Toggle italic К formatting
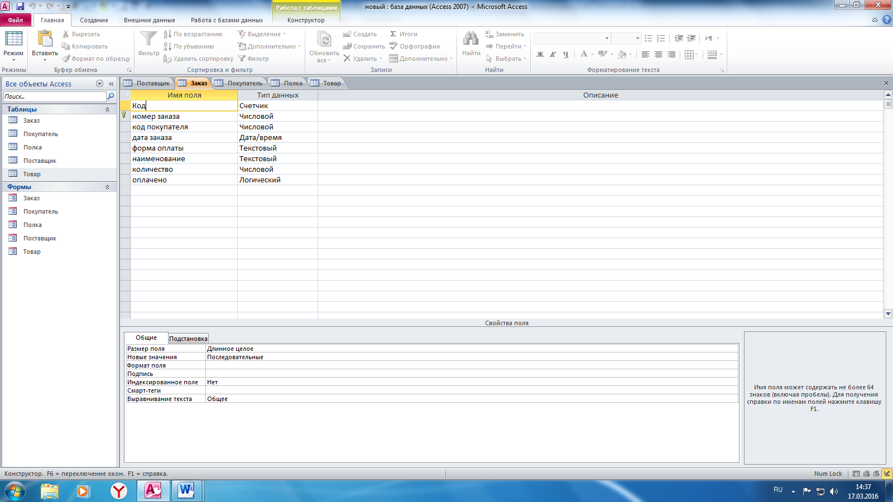 553,54
